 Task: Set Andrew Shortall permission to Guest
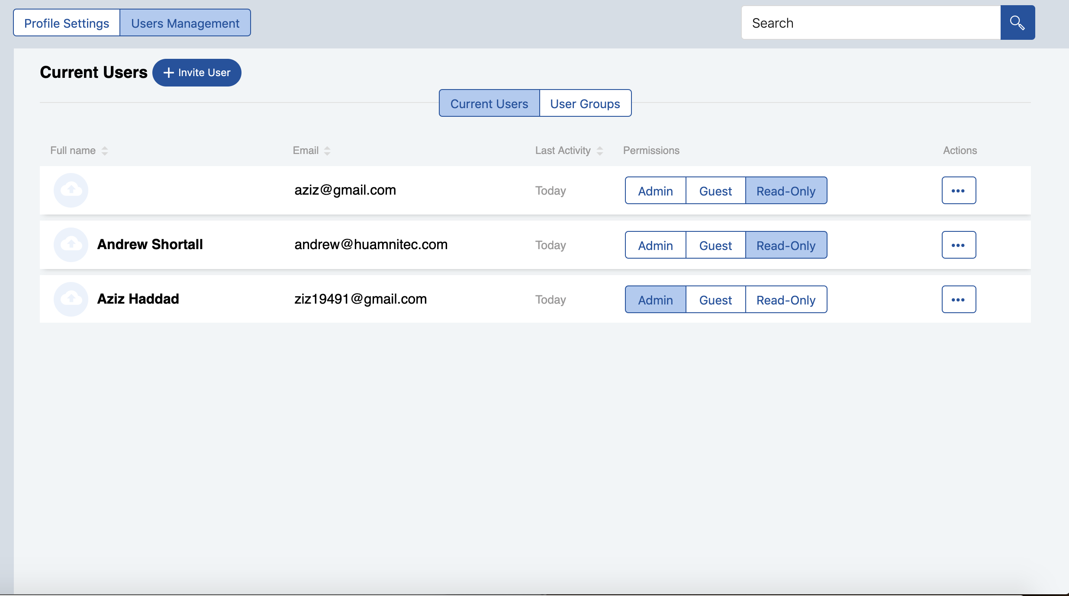click(x=715, y=245)
